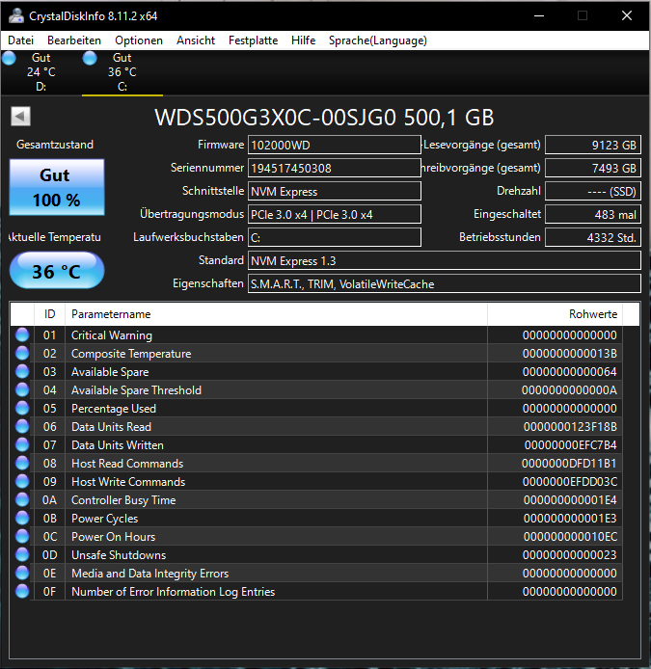Click the Seriennummer field 194517450308
Screen dimensions: 651x669
[x=335, y=168]
